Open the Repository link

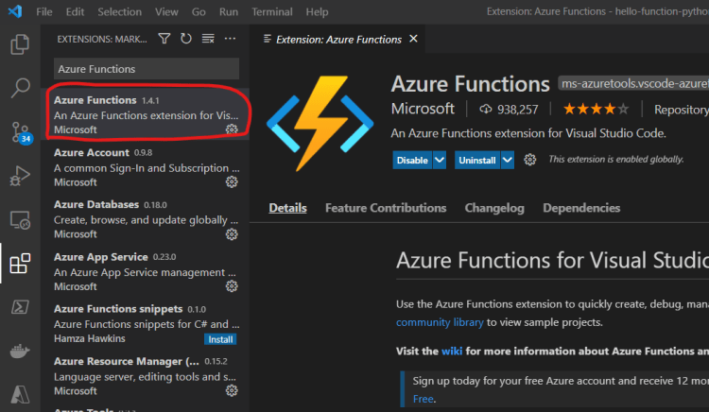click(681, 110)
